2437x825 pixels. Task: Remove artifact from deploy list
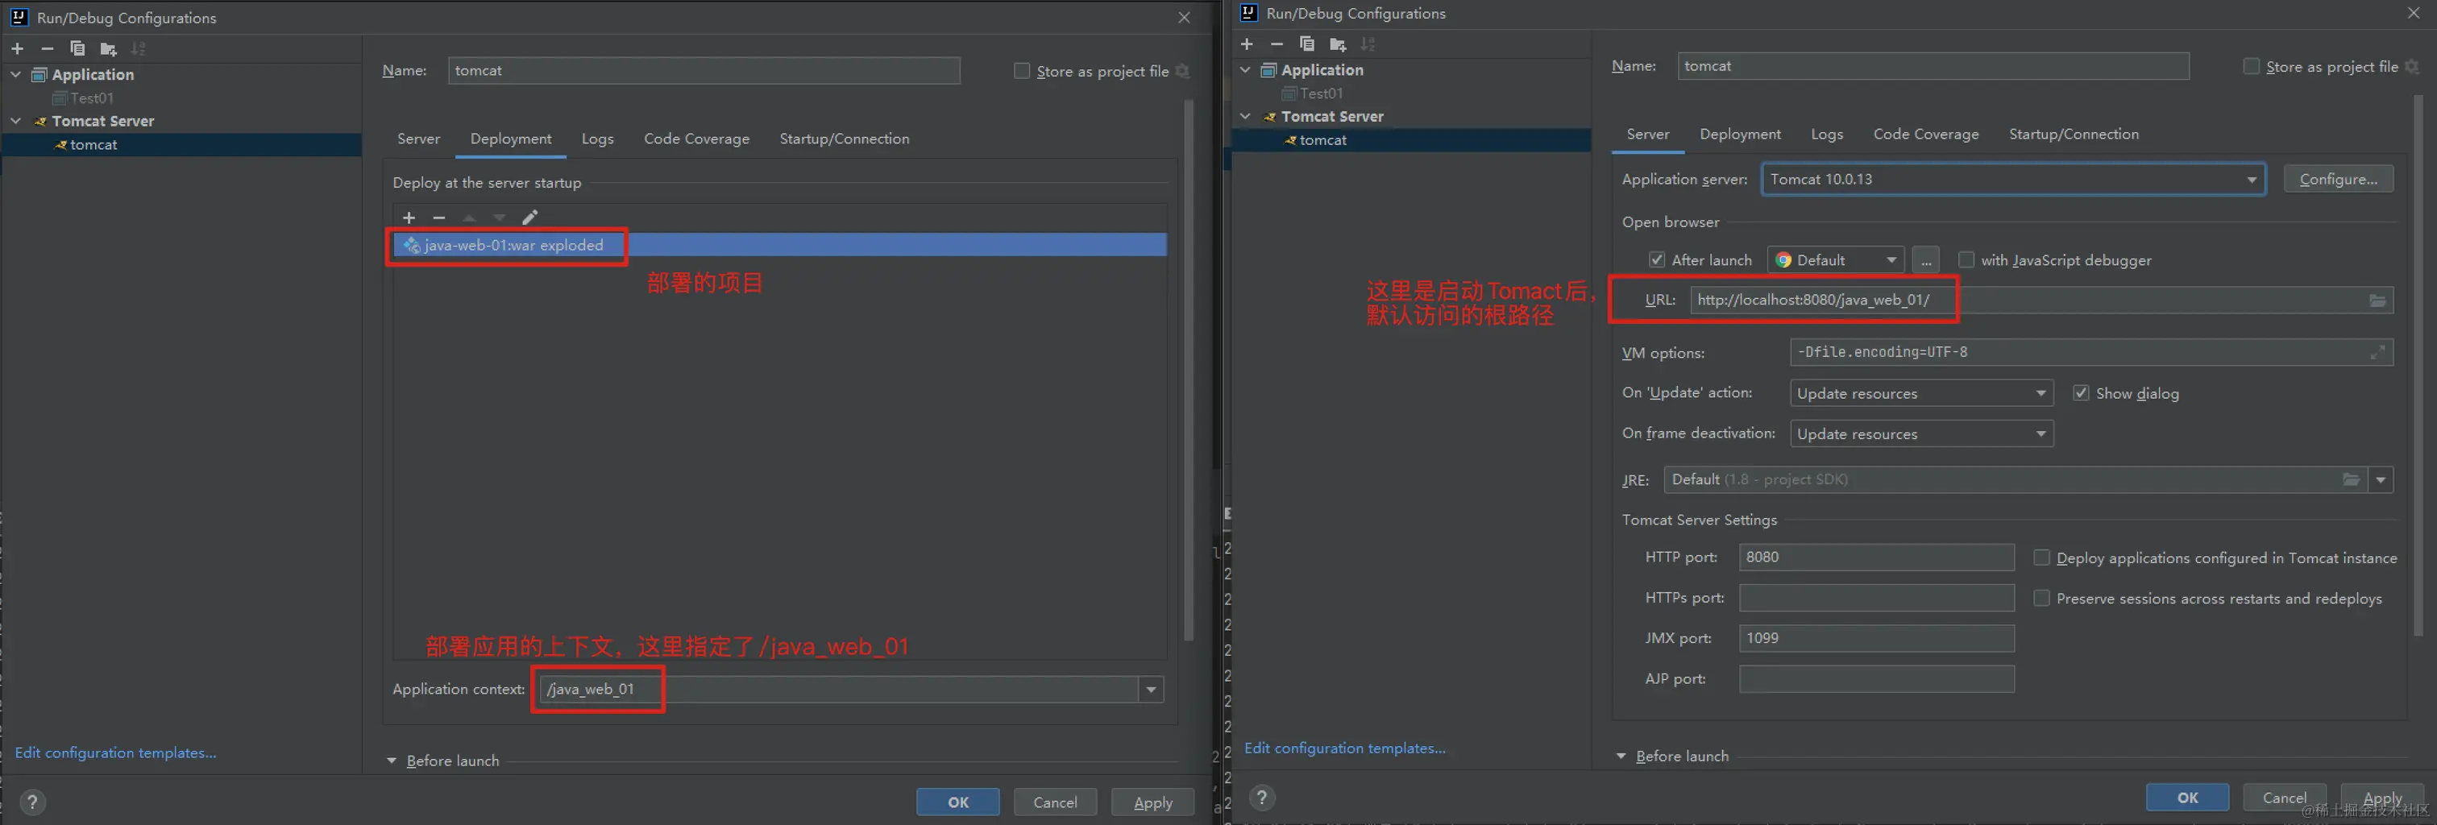[439, 217]
